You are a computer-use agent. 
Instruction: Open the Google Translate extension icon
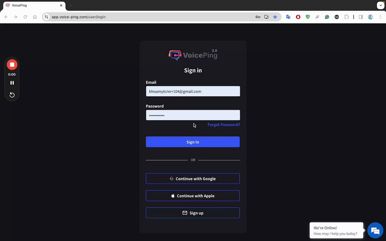click(288, 17)
